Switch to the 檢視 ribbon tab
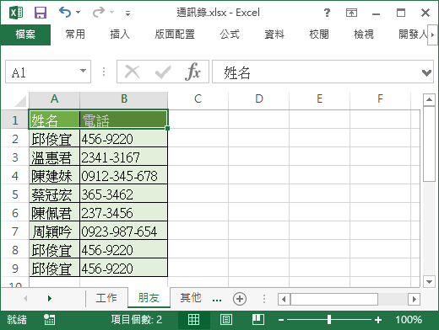The height and width of the screenshot is (330, 439). pos(364,35)
